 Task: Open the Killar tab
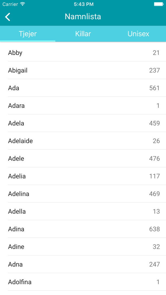point(83,34)
